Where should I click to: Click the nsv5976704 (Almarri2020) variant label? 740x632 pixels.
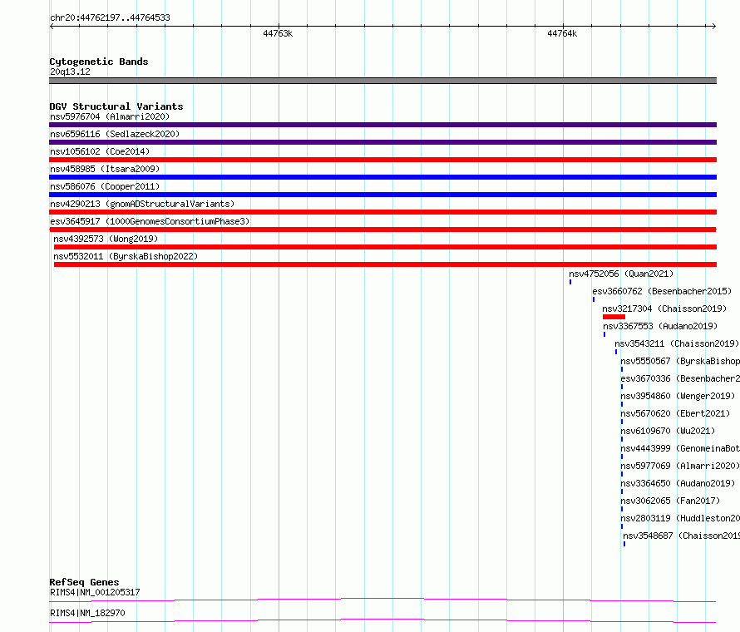click(110, 116)
